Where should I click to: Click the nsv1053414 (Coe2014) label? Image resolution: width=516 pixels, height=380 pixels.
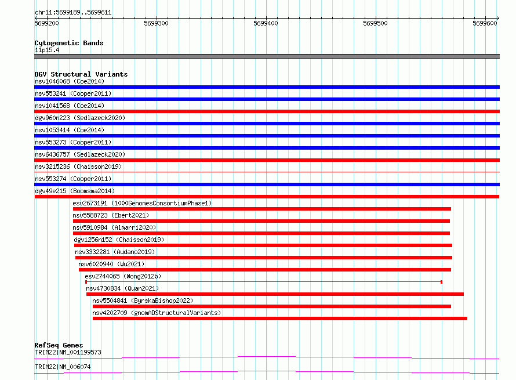70,130
